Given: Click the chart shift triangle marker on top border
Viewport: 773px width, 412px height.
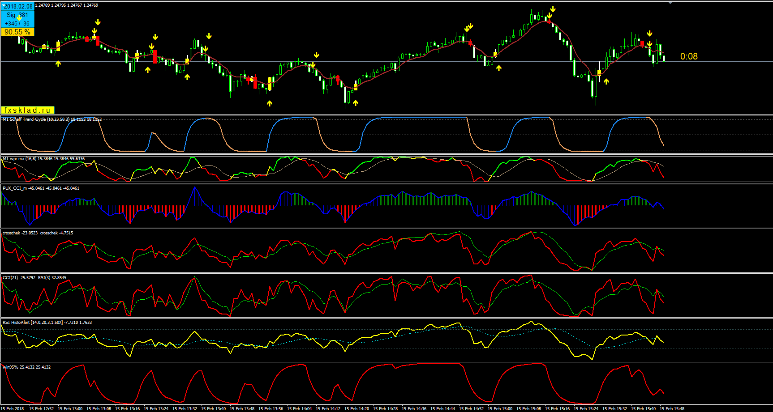Looking at the screenshot, I should pos(670,3).
